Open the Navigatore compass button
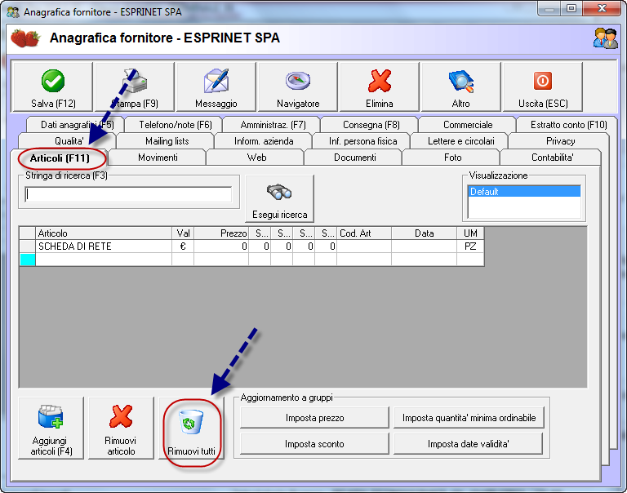Image resolution: width=627 pixels, height=493 pixels. (x=298, y=87)
